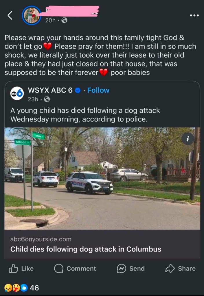Click the public globe icon beside 20h
The width and height of the screenshot is (204, 296).
64,21
